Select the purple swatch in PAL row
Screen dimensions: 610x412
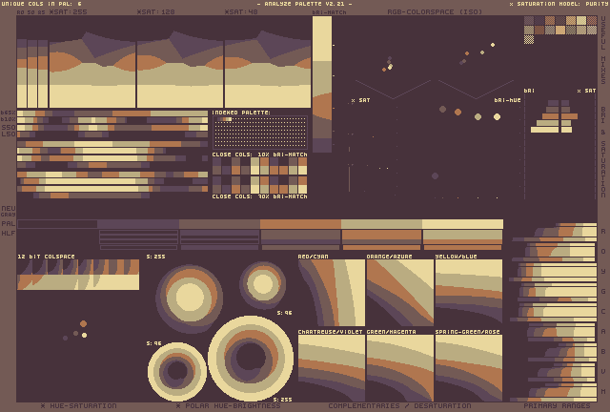pyautogui.click(x=138, y=224)
